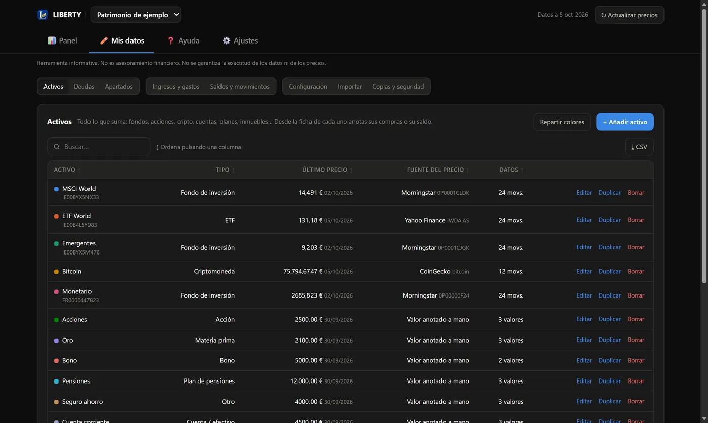Click the magnifier icon in the search box

(x=57, y=147)
